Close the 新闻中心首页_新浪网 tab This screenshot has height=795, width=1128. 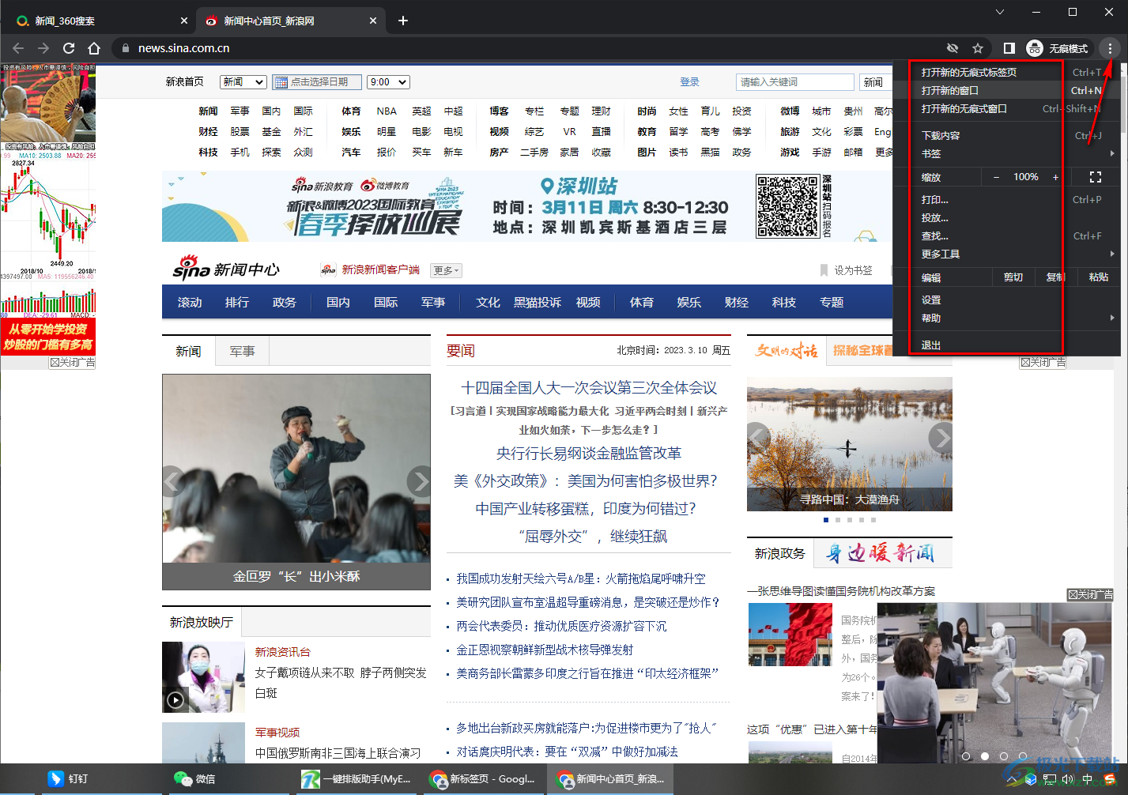click(373, 21)
